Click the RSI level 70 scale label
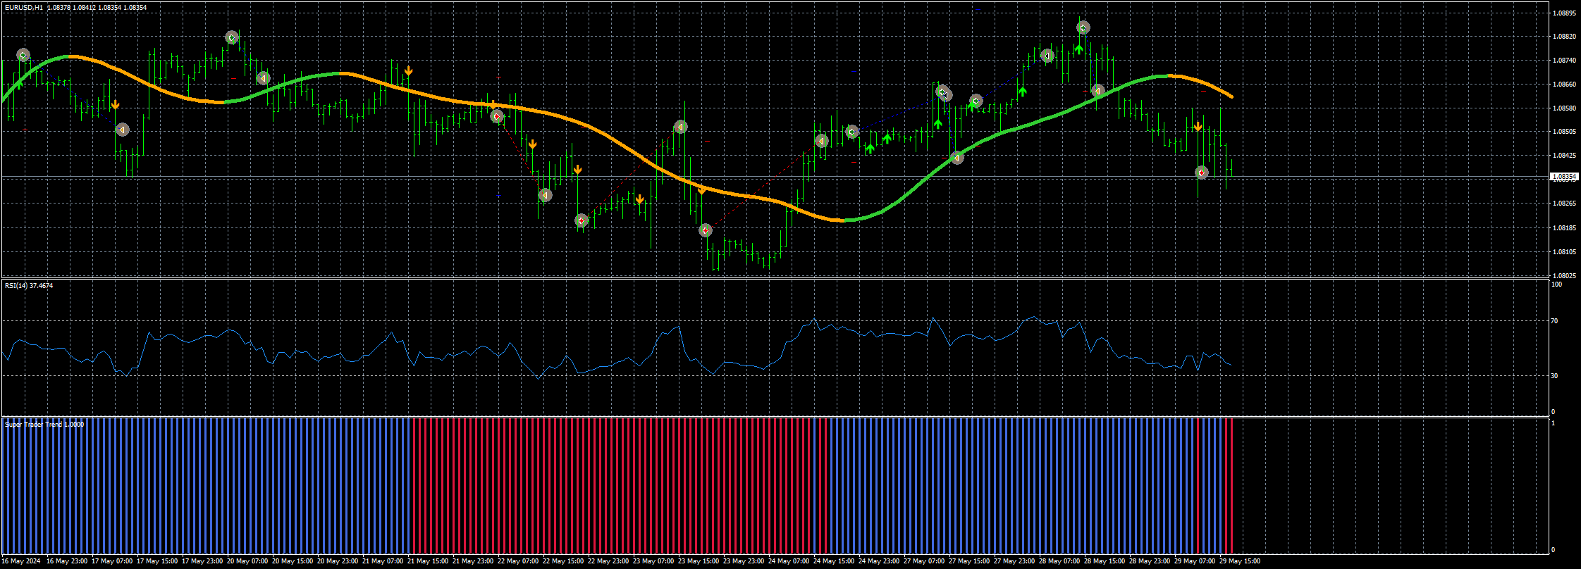 click(1554, 321)
